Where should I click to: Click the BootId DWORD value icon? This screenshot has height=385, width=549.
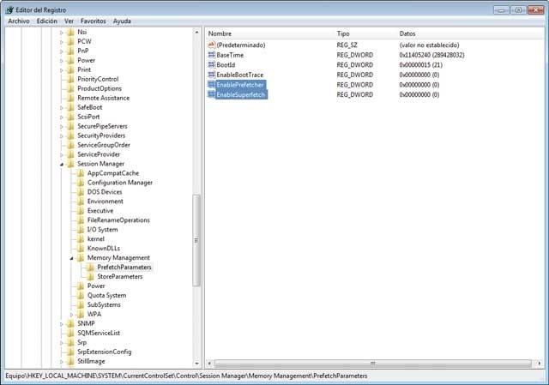click(211, 65)
